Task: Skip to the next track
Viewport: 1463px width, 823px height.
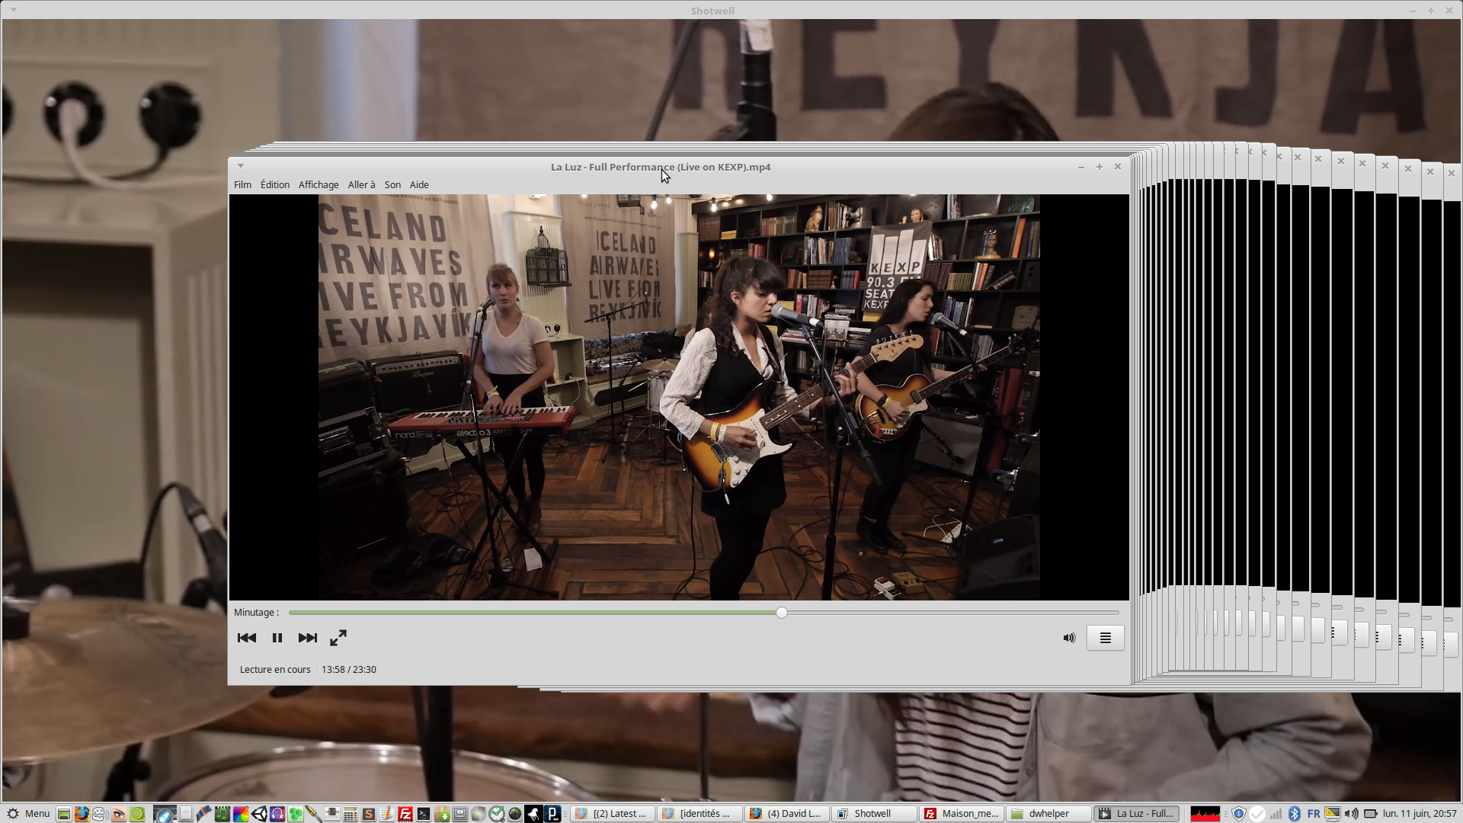Action: [x=307, y=638]
